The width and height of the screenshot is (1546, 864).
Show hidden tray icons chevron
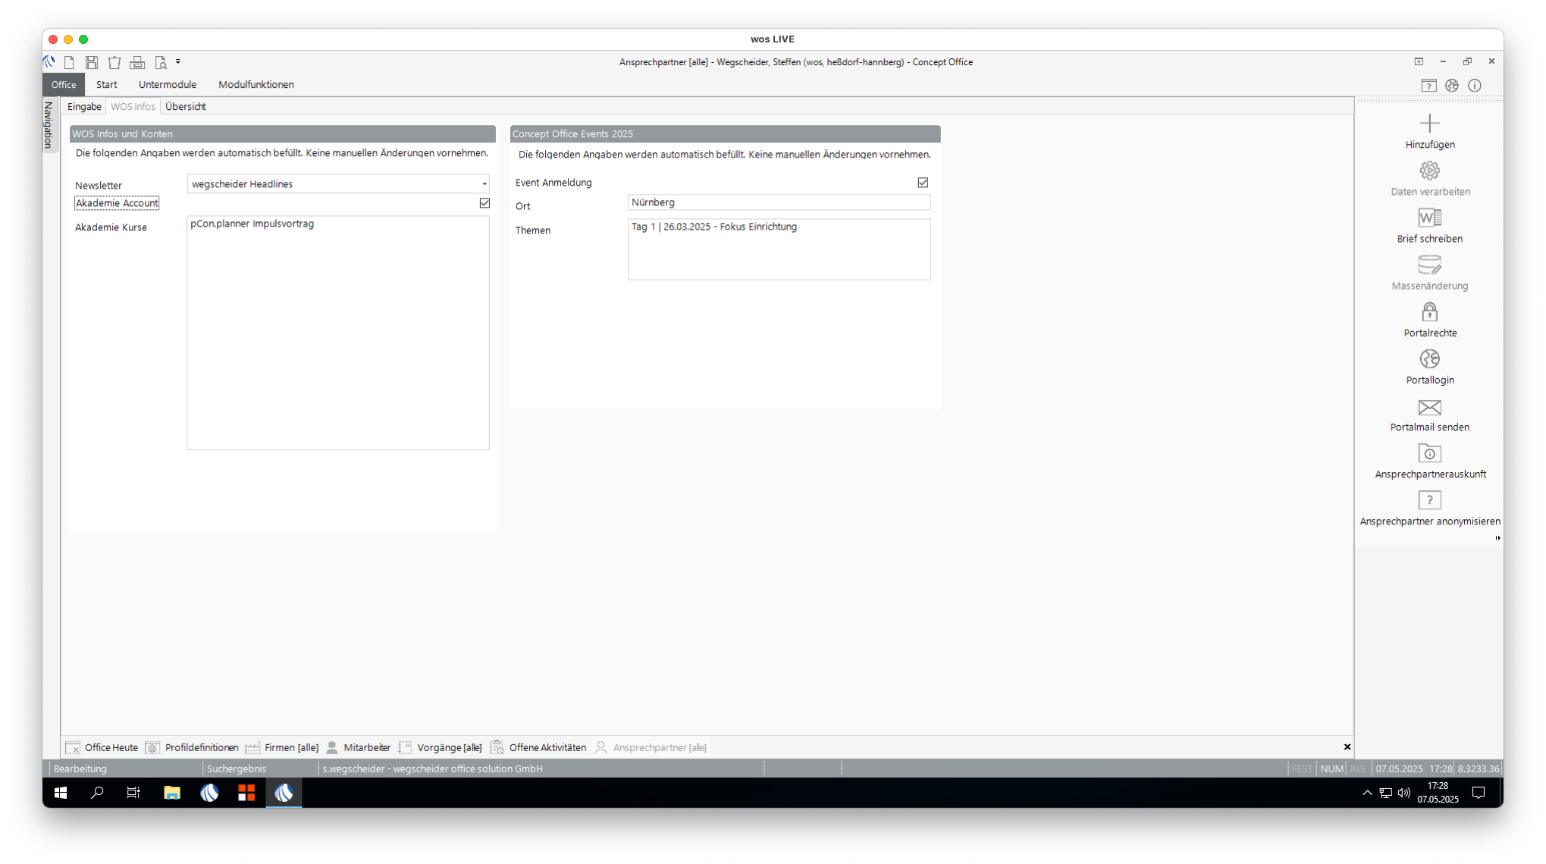pos(1367,793)
